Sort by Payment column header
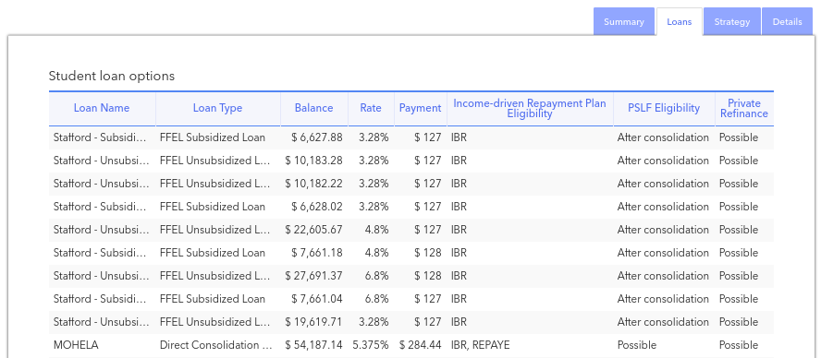Image resolution: width=821 pixels, height=358 pixels. pos(421,108)
